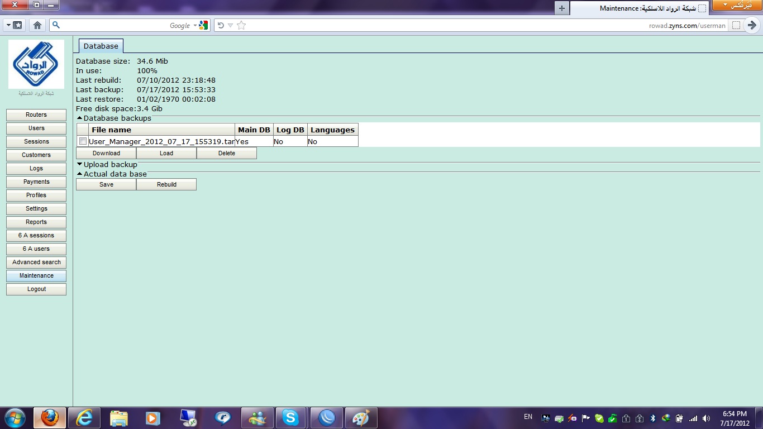Open the volume speaker tray icon
This screenshot has width=763, height=429.
[x=707, y=418]
